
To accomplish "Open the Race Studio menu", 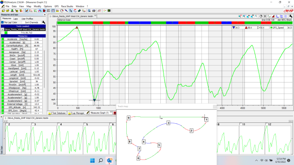I will [x=67, y=6].
